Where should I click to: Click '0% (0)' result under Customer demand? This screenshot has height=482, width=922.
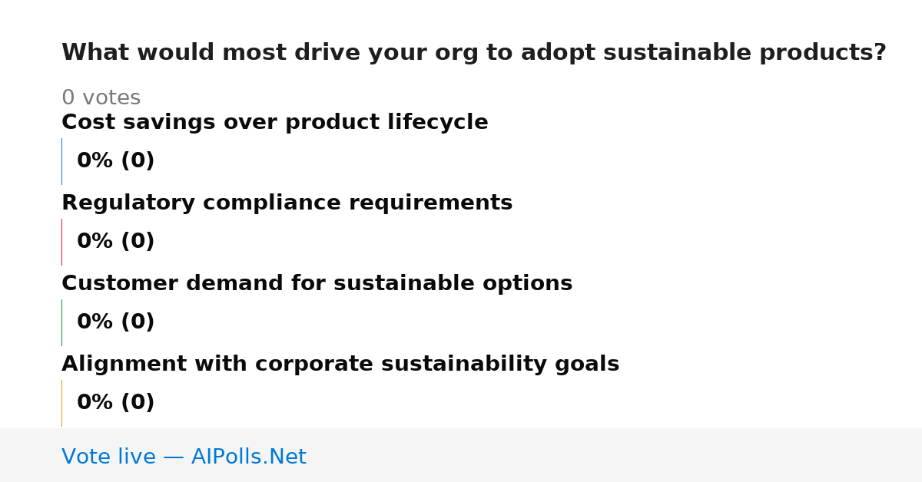(x=115, y=322)
